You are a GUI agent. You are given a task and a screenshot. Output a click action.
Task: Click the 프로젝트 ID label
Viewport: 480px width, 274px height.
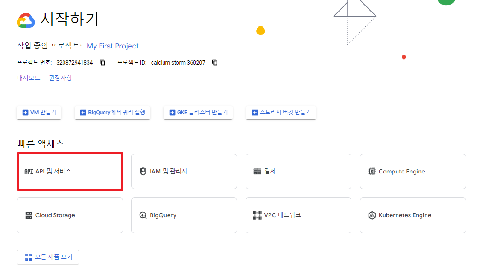132,63
